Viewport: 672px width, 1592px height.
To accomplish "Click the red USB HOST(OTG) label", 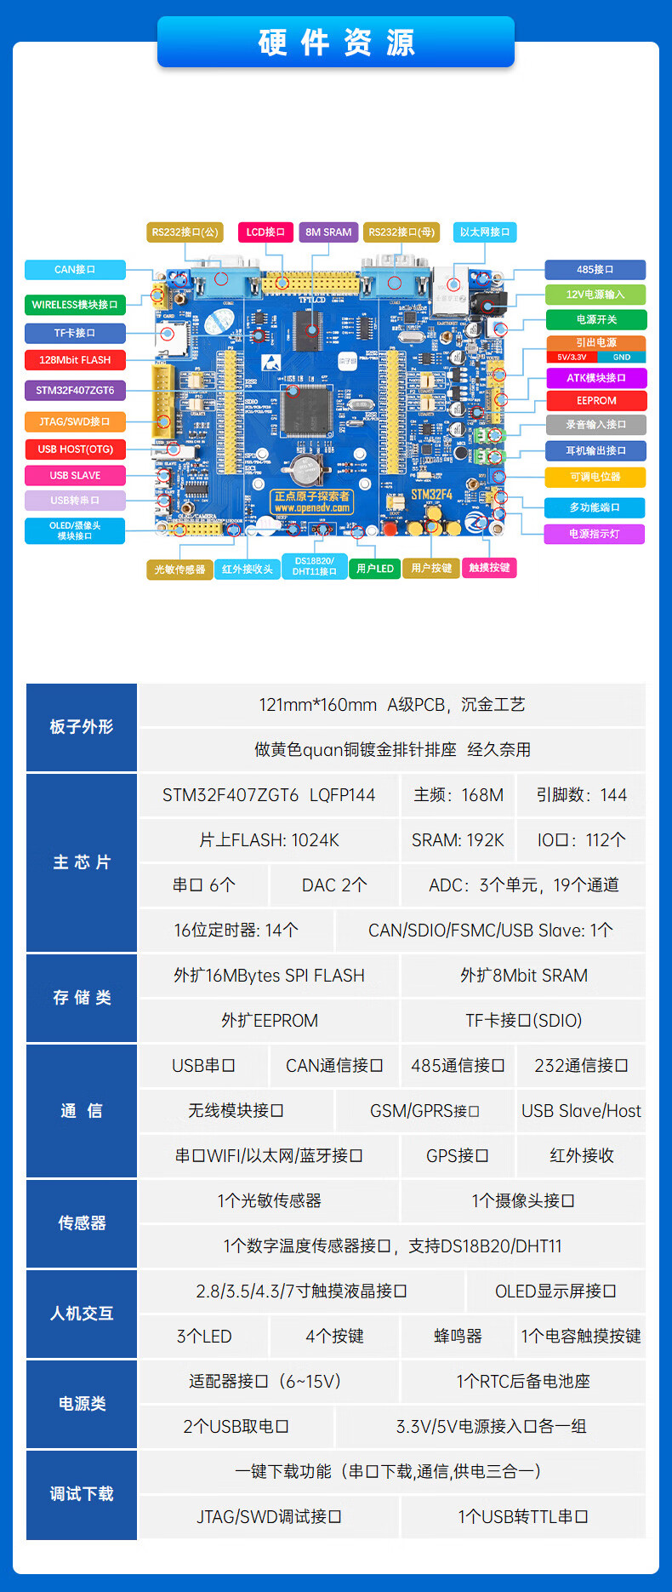I will 75,450.
